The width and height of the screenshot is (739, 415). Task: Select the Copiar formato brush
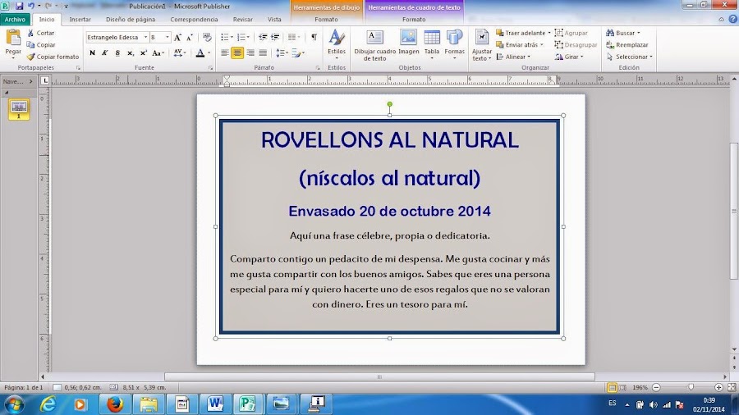tap(31, 57)
